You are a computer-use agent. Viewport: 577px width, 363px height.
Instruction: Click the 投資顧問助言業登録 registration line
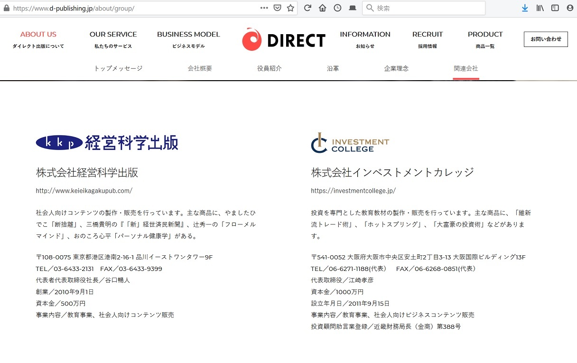click(386, 326)
